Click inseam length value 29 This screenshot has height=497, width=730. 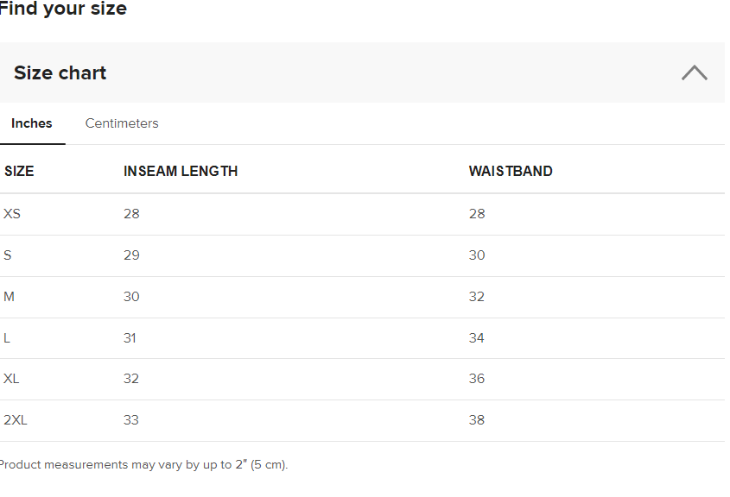[x=131, y=255]
